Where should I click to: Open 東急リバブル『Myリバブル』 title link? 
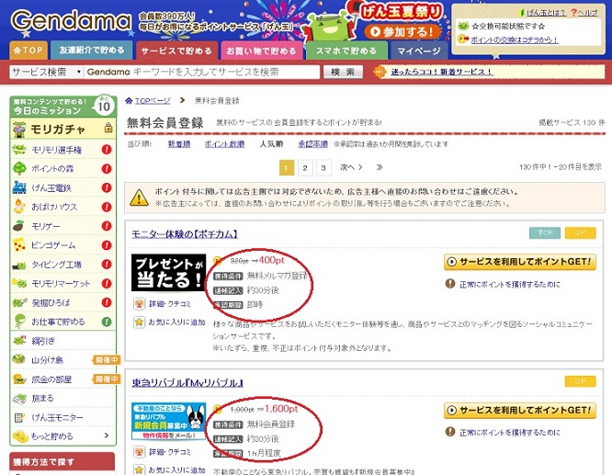tap(187, 383)
